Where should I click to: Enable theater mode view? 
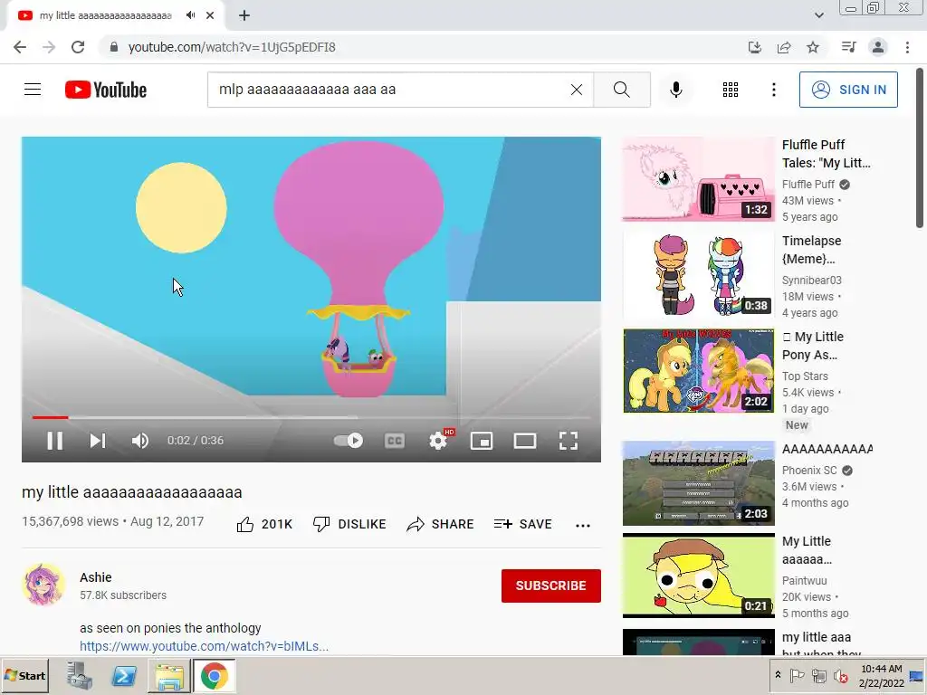click(525, 441)
